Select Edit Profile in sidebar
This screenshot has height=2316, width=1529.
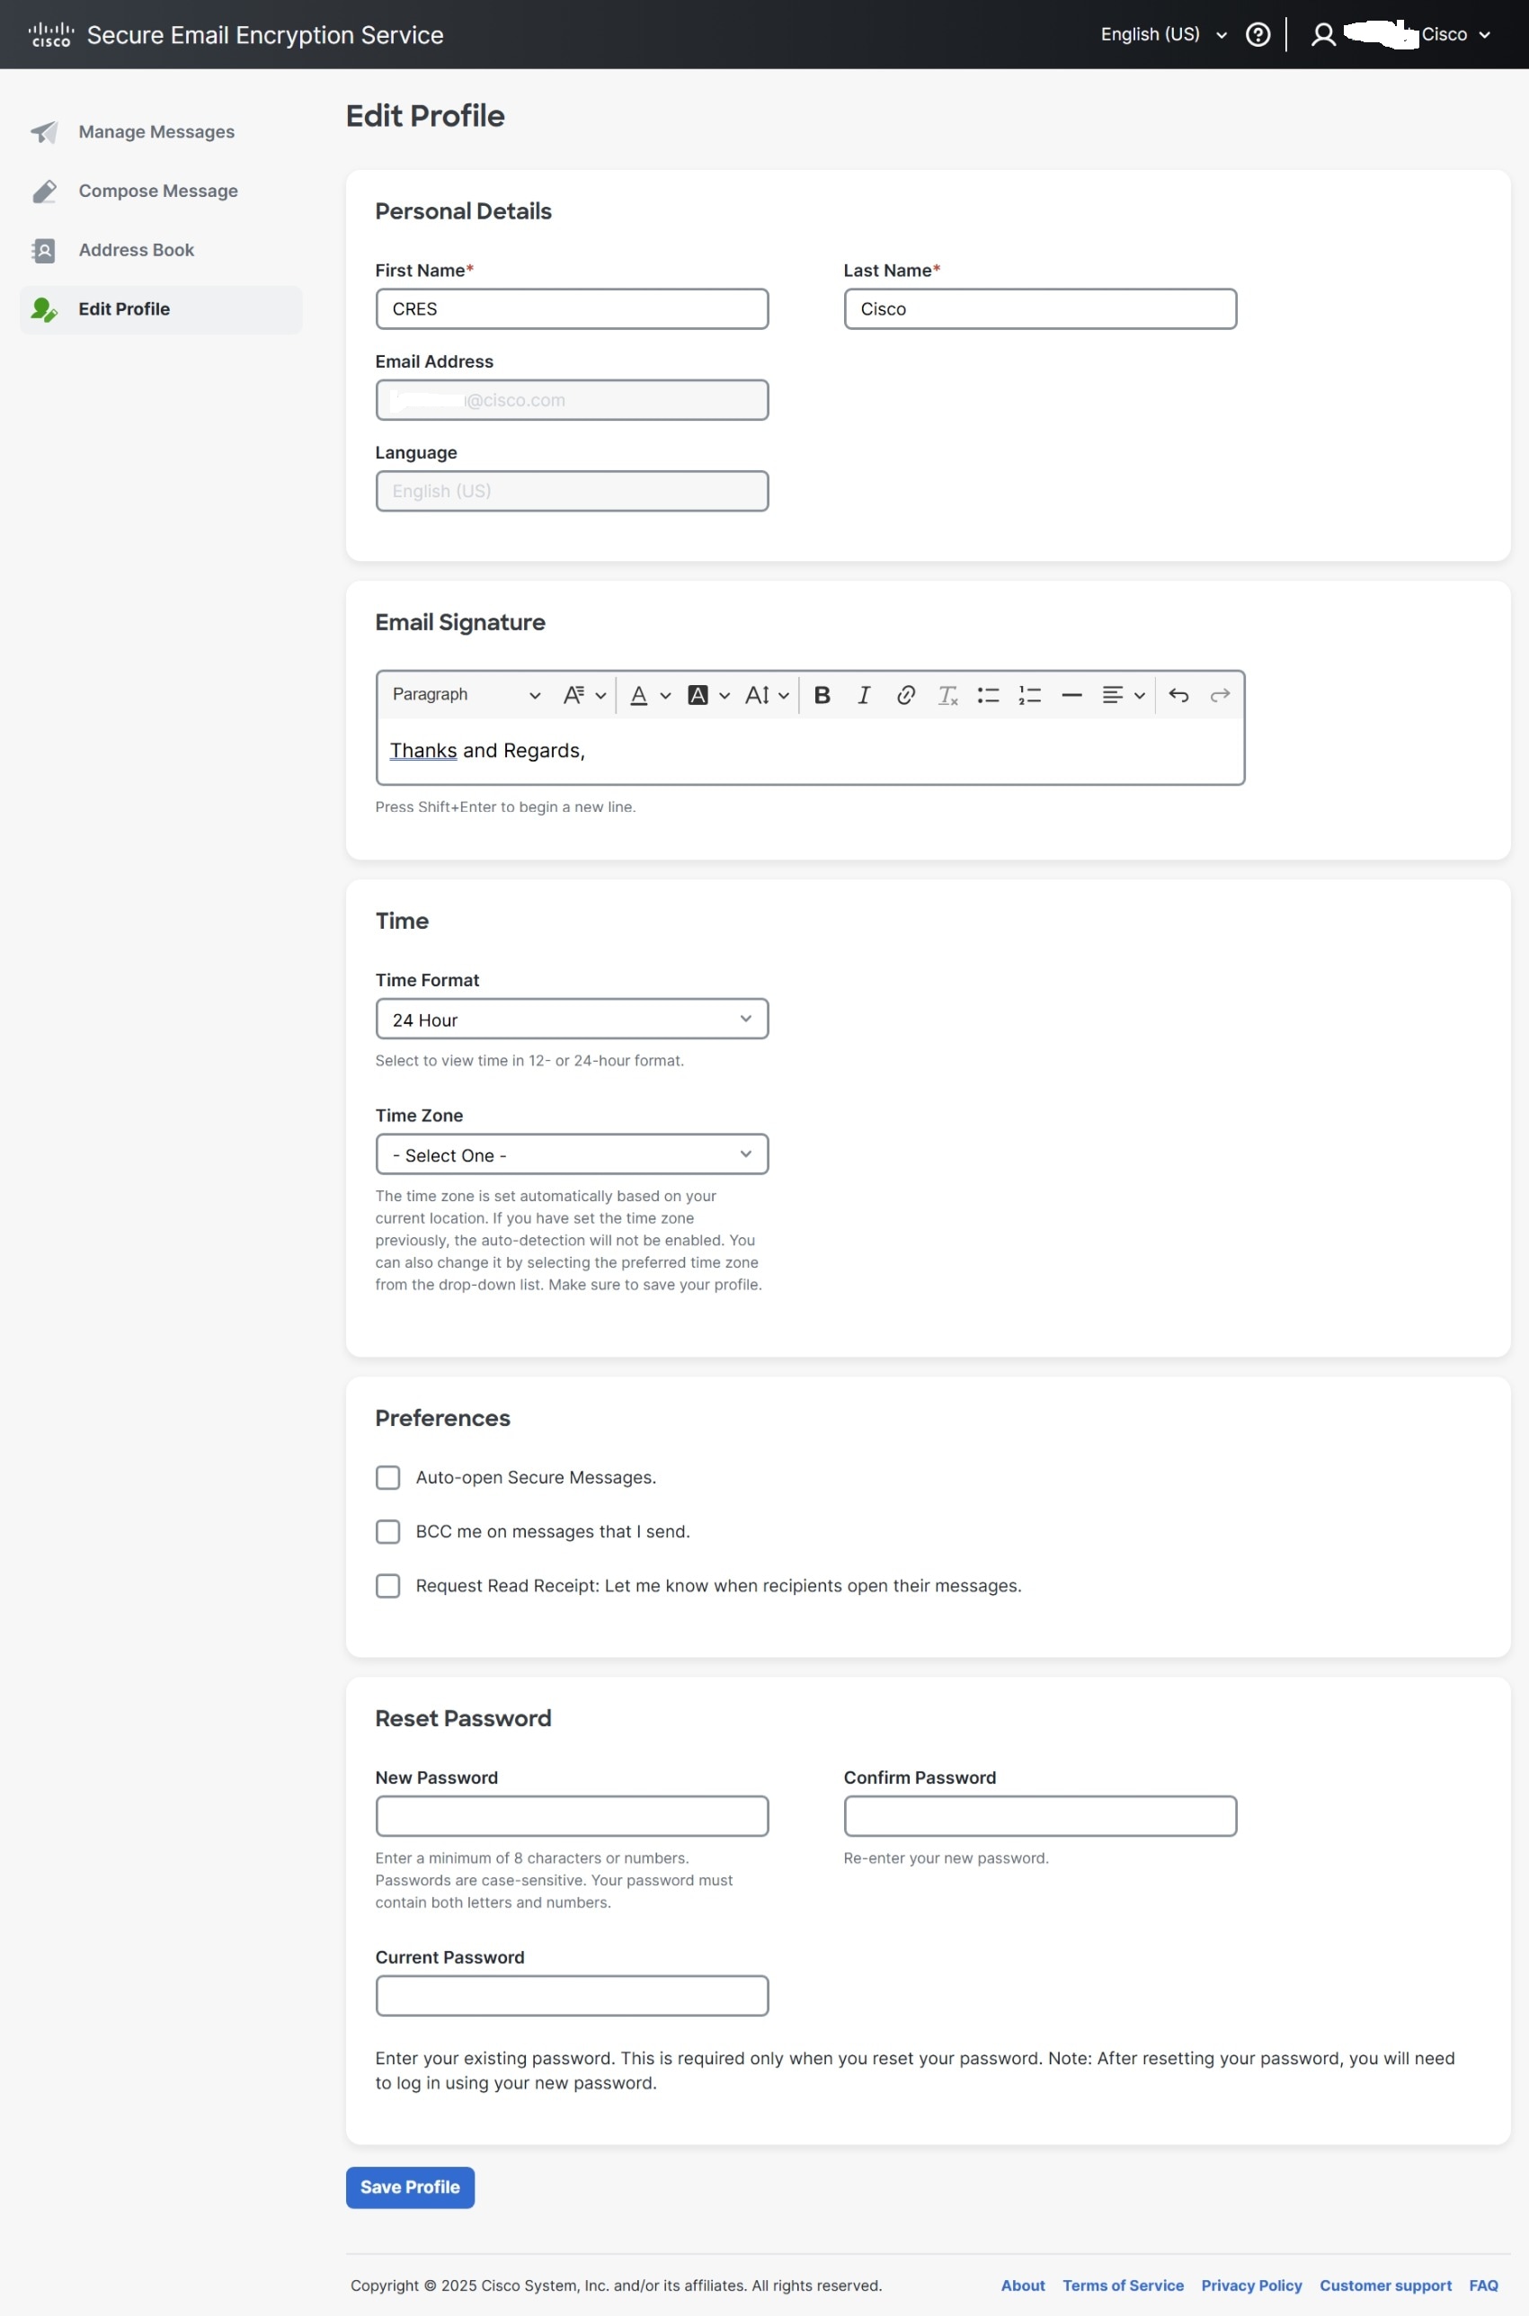(161, 309)
